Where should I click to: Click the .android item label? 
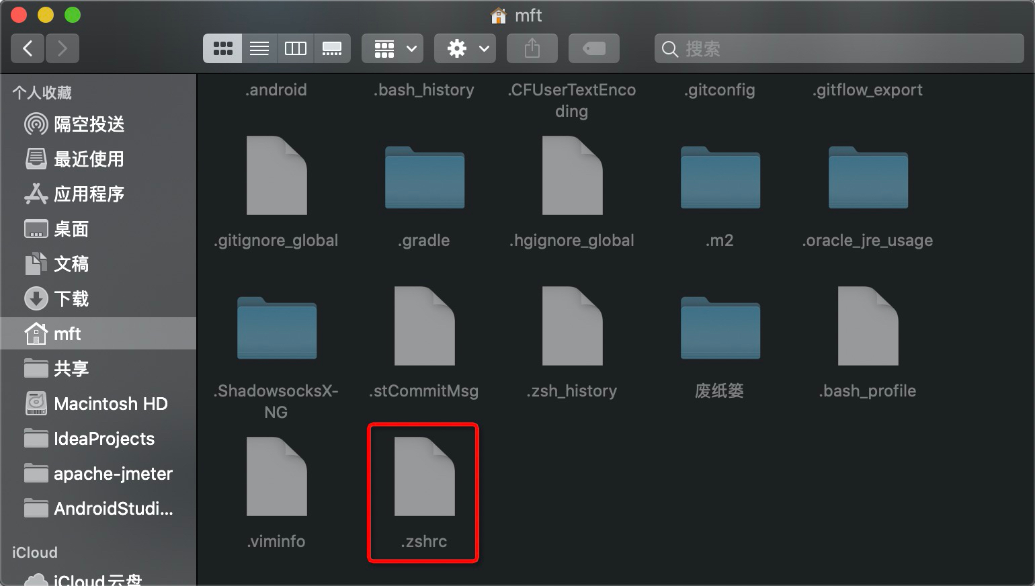click(276, 90)
